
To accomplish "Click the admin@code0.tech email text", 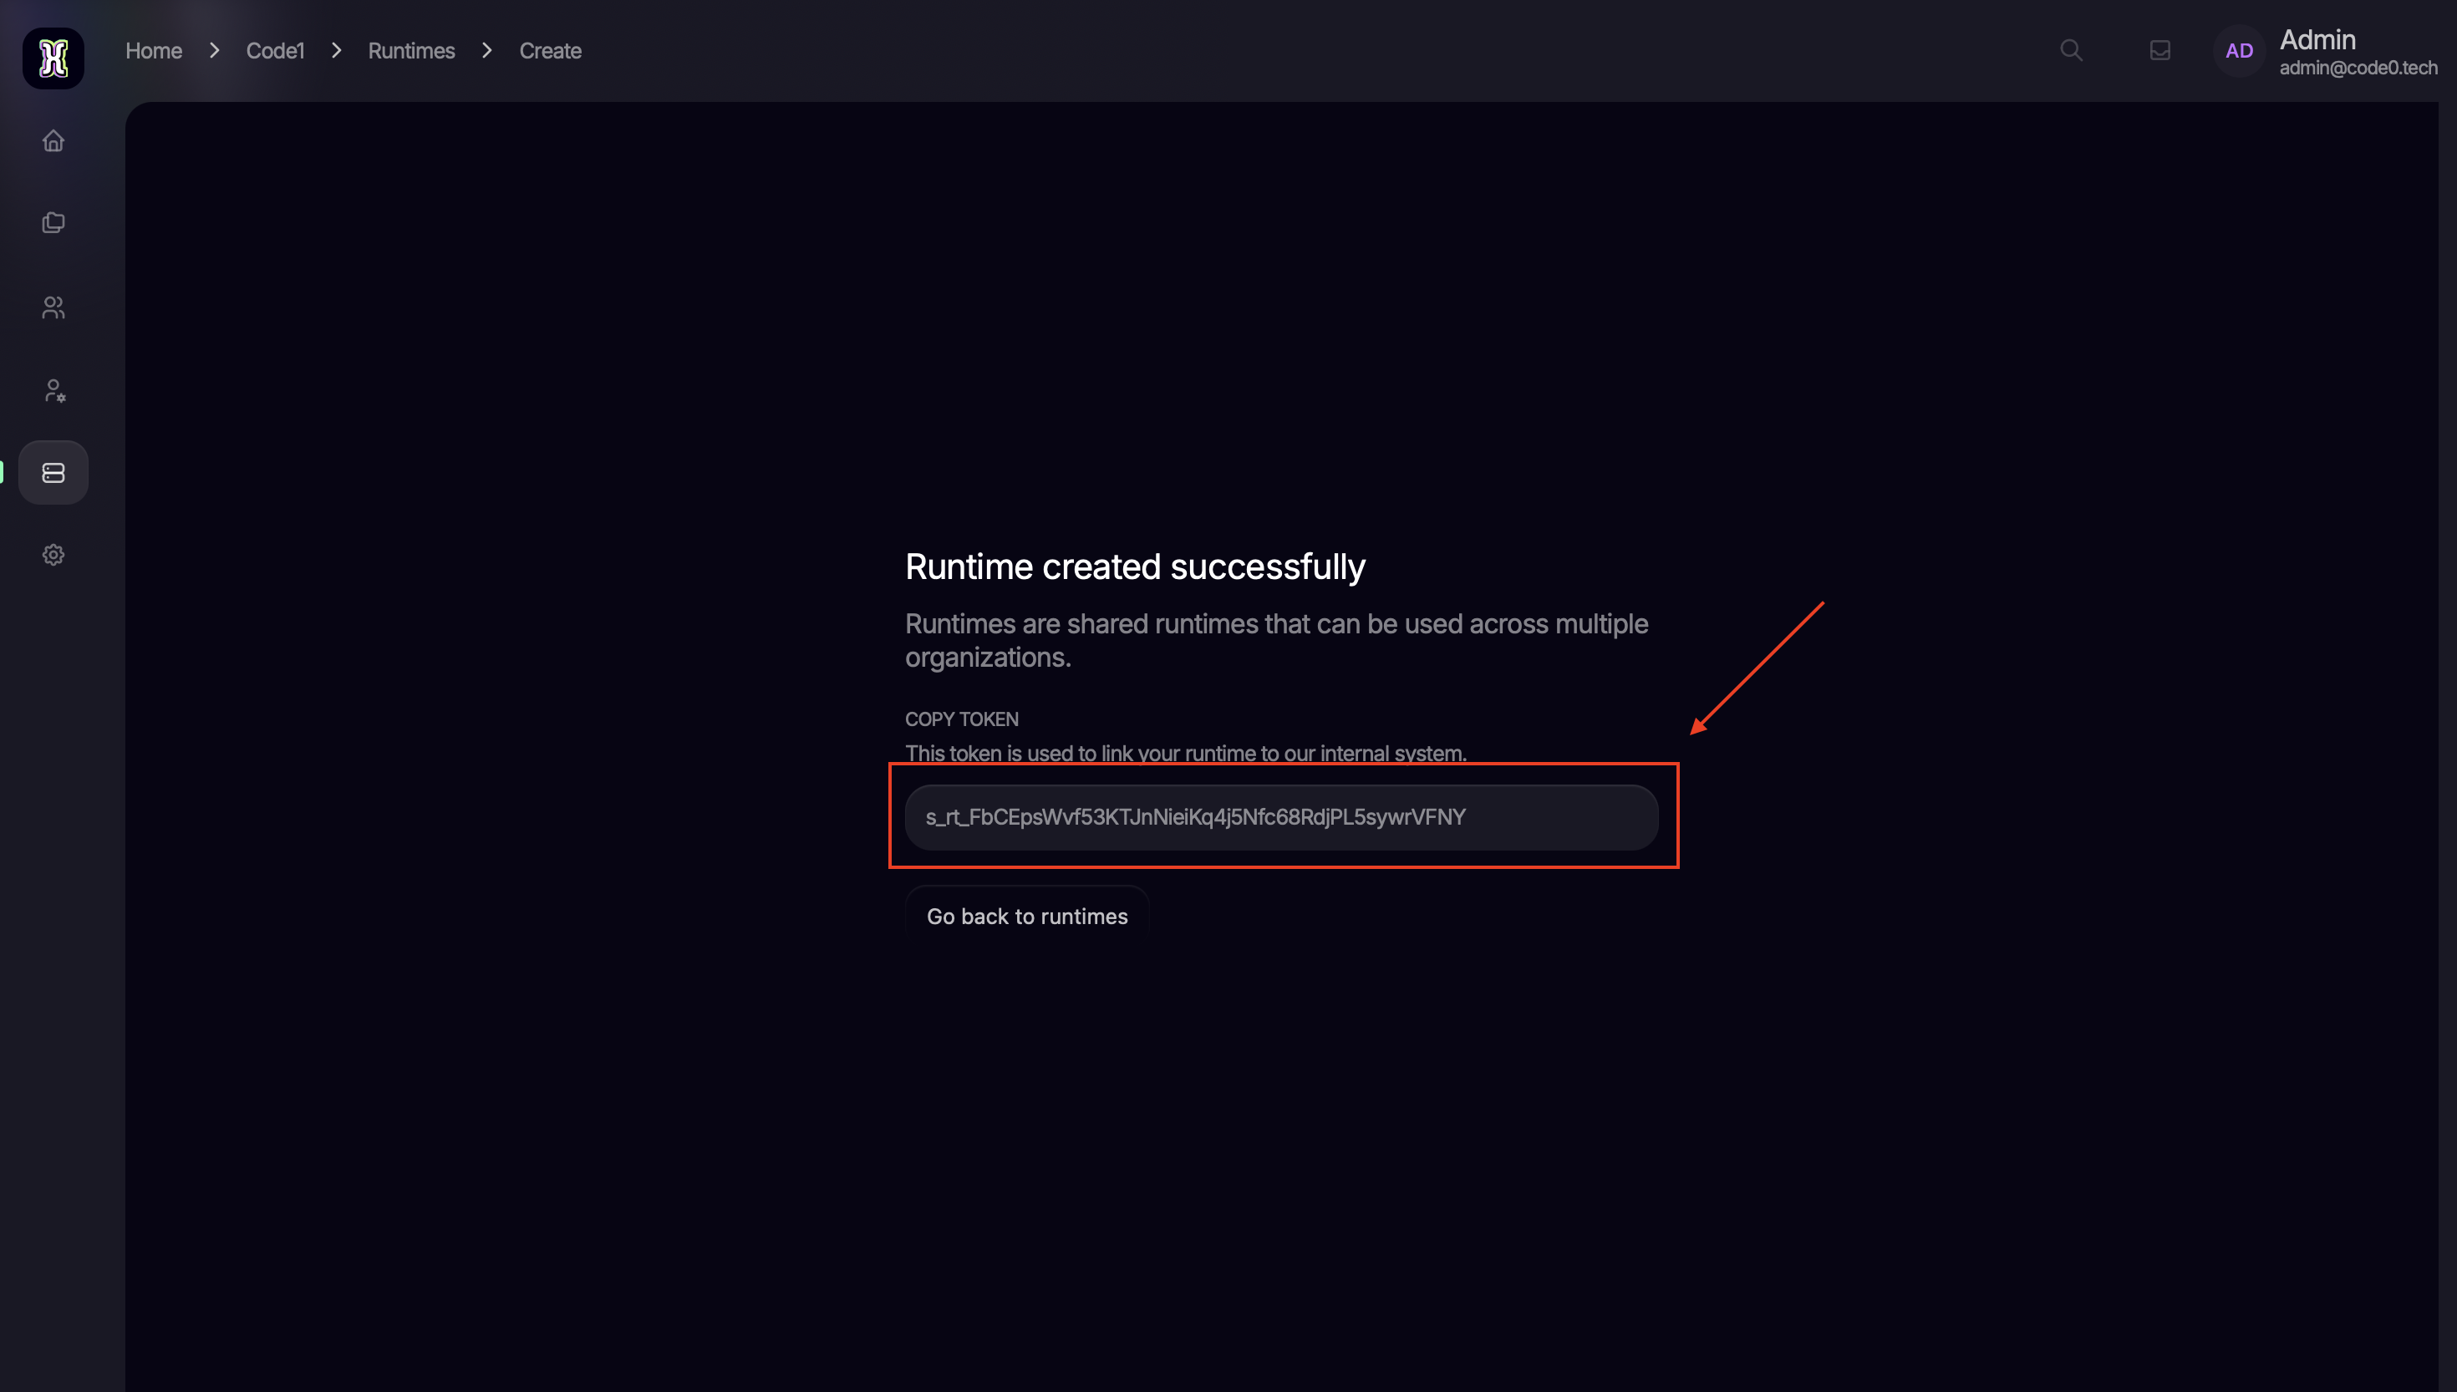I will click(x=2358, y=68).
